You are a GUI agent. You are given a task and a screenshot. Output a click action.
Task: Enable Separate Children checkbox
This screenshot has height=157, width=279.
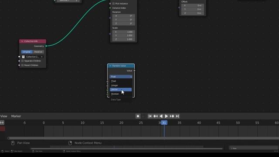[22, 61]
